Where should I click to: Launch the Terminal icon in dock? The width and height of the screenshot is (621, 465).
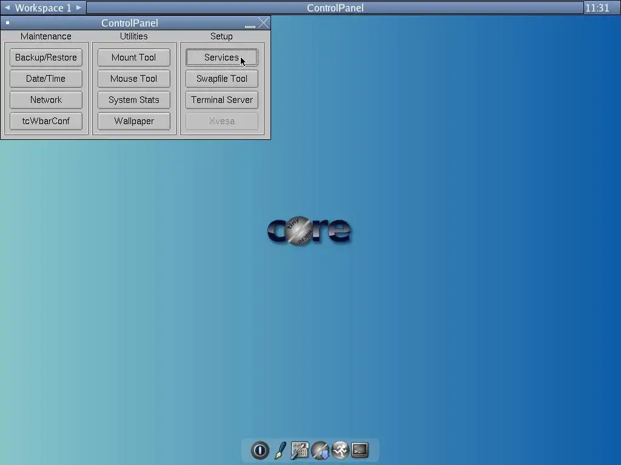[x=360, y=450]
